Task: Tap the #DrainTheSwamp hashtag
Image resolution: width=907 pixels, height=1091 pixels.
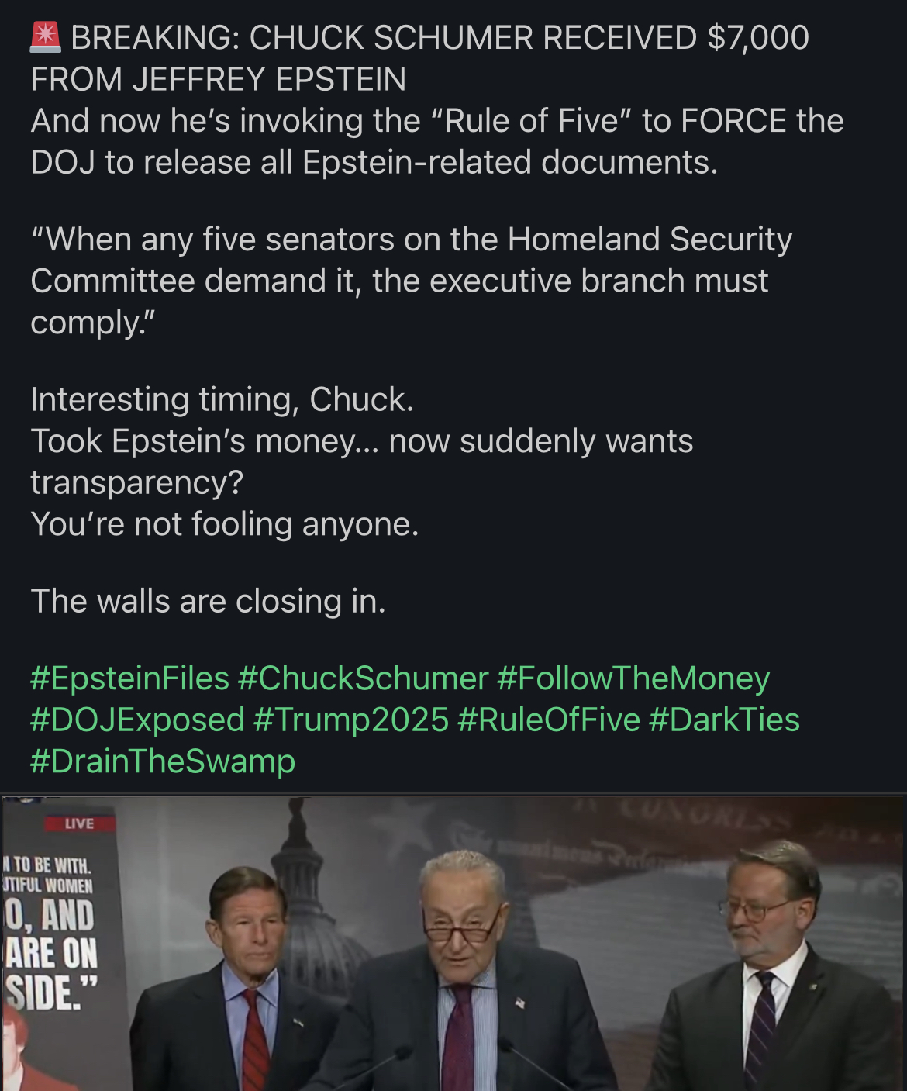Action: [x=163, y=761]
